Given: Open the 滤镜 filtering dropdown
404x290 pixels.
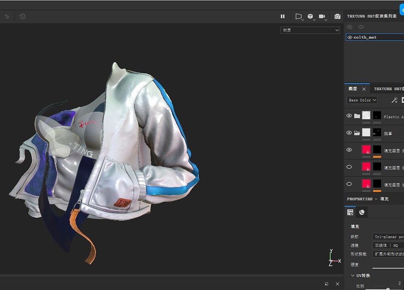Looking at the screenshot, I should 388,246.
